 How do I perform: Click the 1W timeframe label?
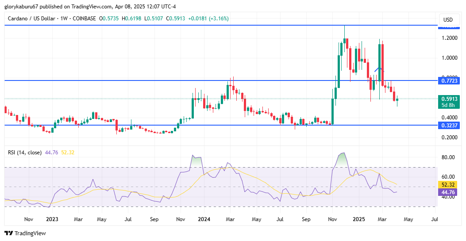[x=64, y=19]
